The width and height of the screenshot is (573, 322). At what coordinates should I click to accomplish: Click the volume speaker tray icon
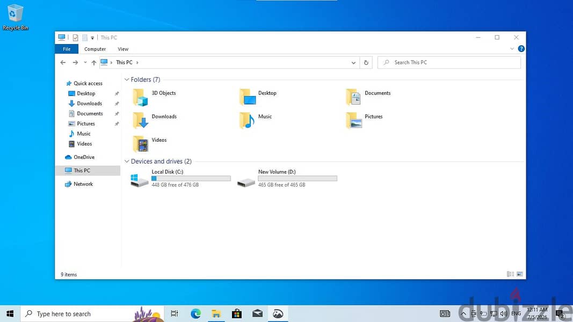coord(504,313)
